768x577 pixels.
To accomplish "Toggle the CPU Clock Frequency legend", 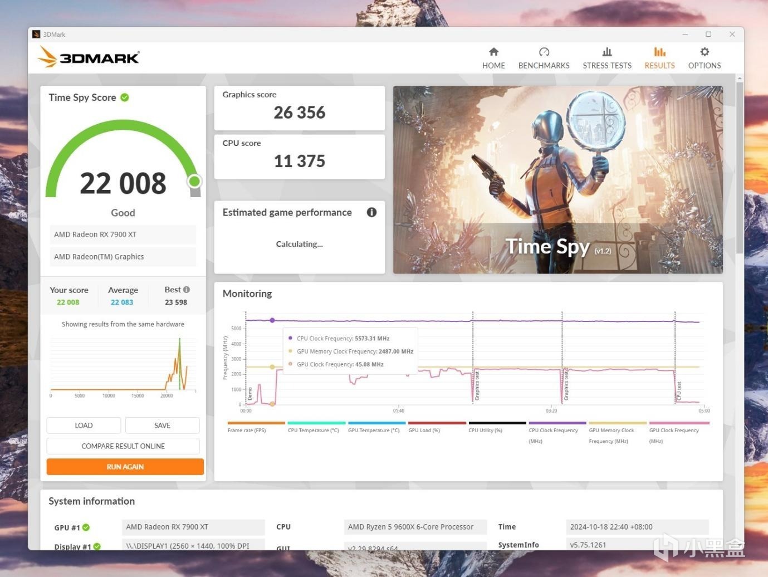I will 557,432.
